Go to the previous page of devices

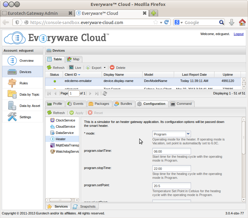point(55,94)
